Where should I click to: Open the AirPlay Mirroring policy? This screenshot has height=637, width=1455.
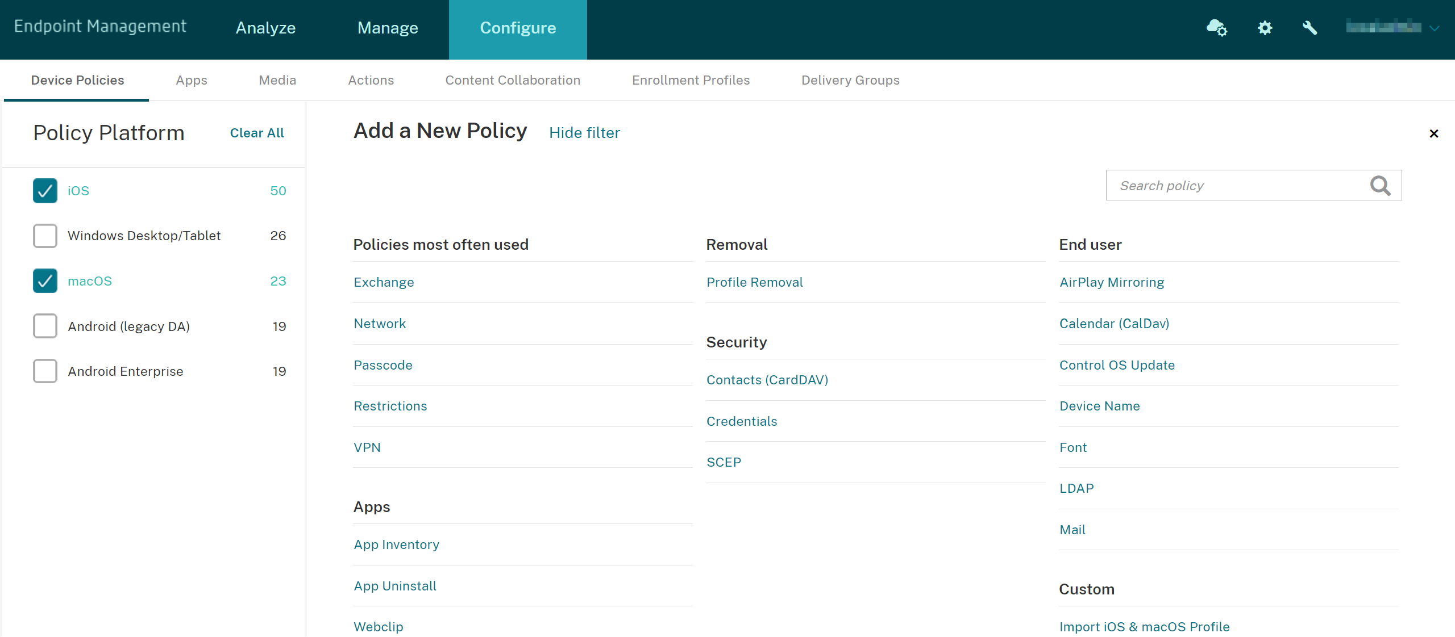click(x=1112, y=282)
